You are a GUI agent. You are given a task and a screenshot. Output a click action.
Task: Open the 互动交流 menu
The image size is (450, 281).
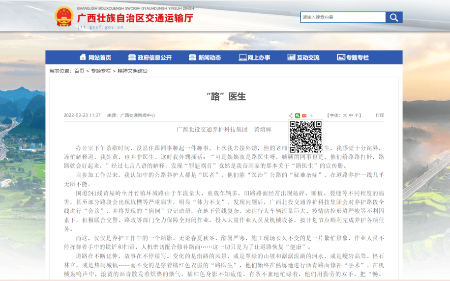303,57
